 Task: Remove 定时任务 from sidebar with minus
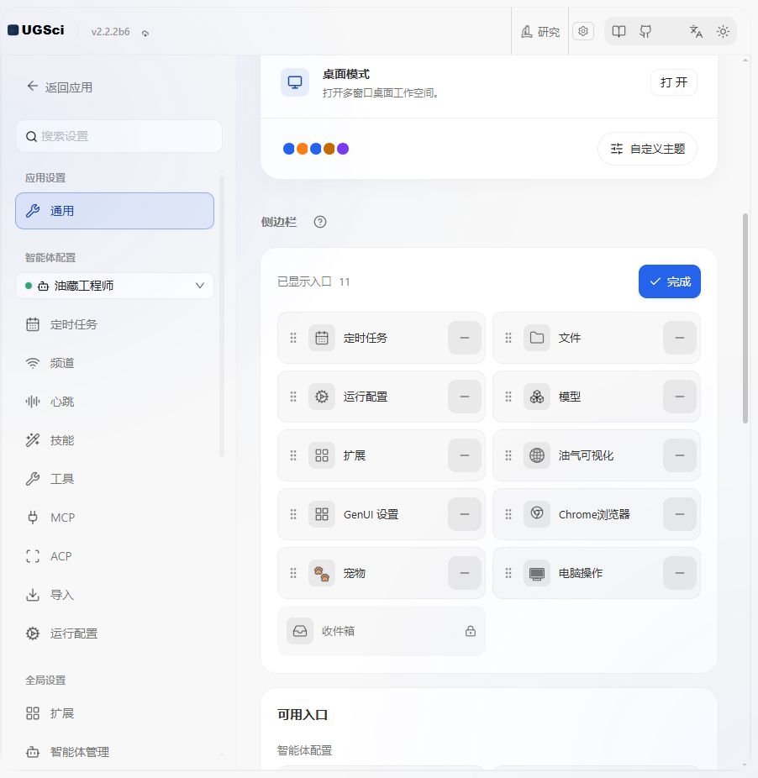(465, 338)
